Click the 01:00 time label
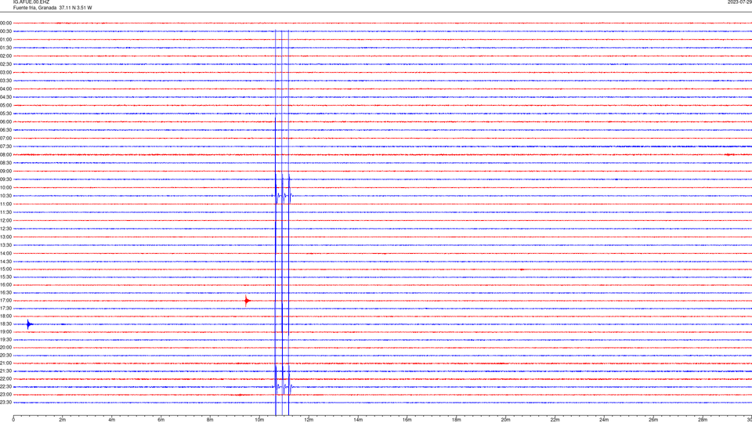This screenshot has height=423, width=752. 5,39
